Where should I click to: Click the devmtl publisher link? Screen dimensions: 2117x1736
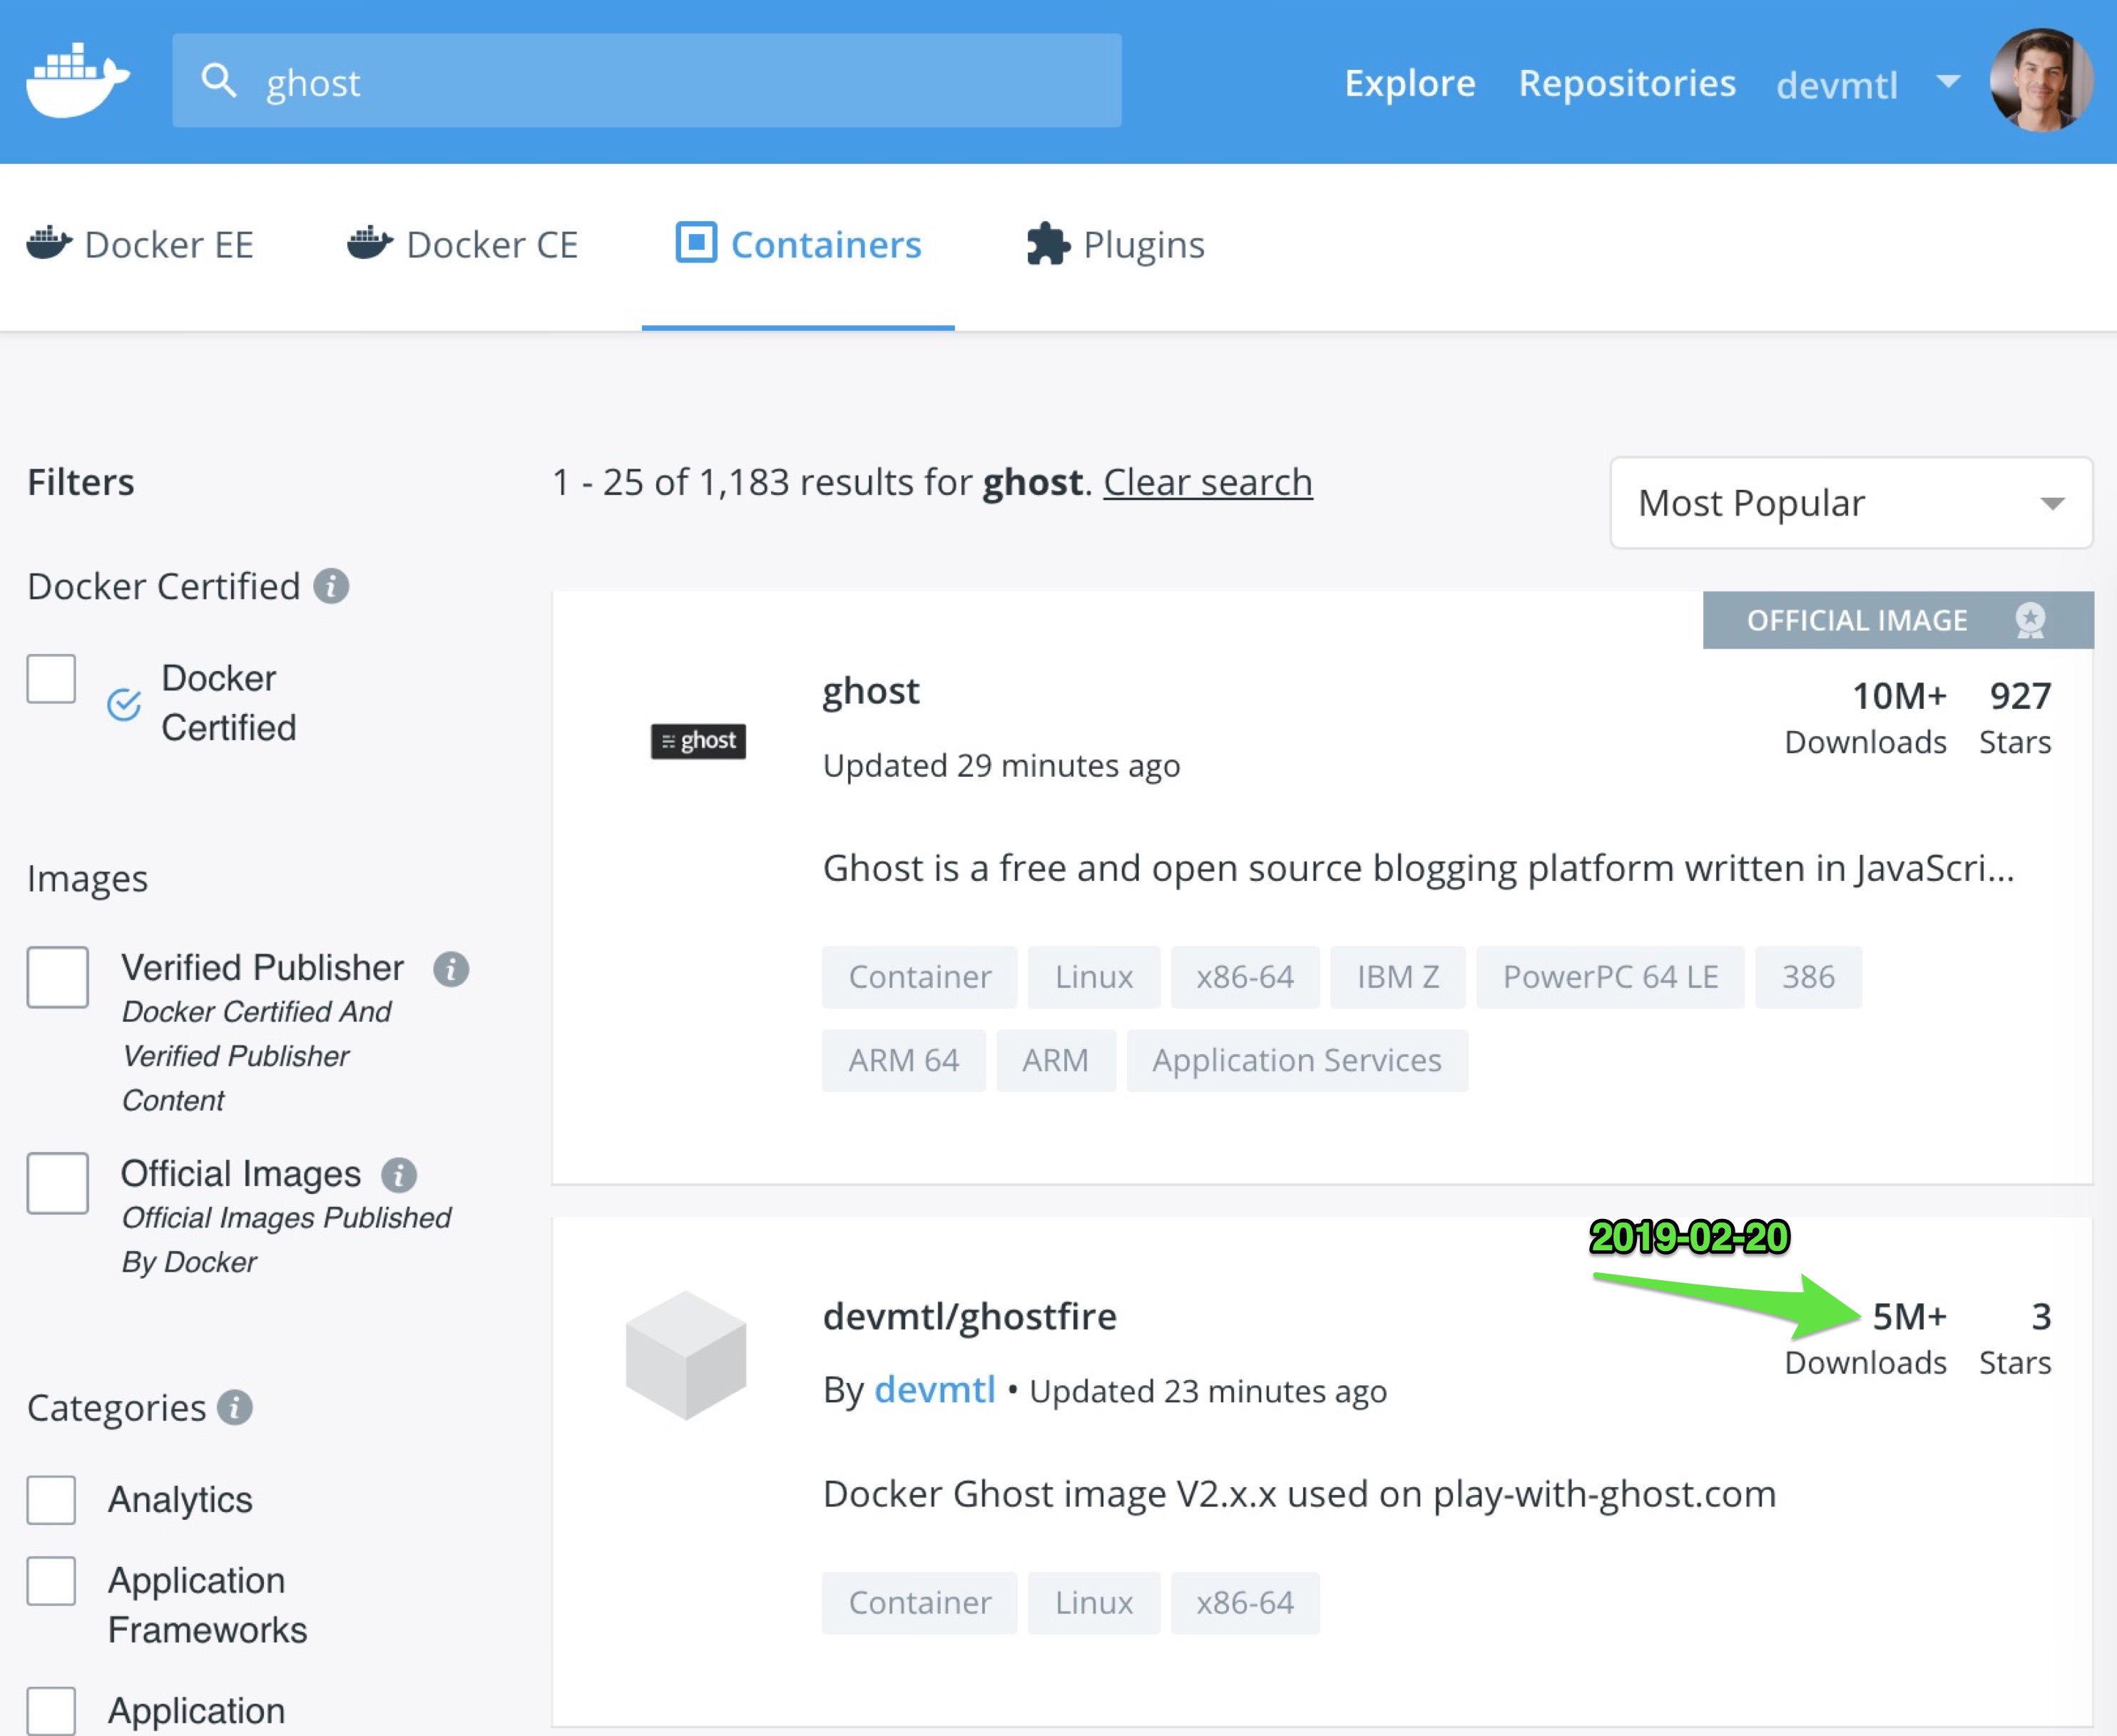point(935,1390)
